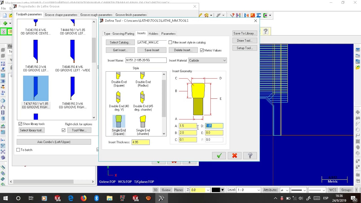Click the Sigma statistics toolbar icon
Viewport: 361px width, 203px height.
[x=259, y=15]
